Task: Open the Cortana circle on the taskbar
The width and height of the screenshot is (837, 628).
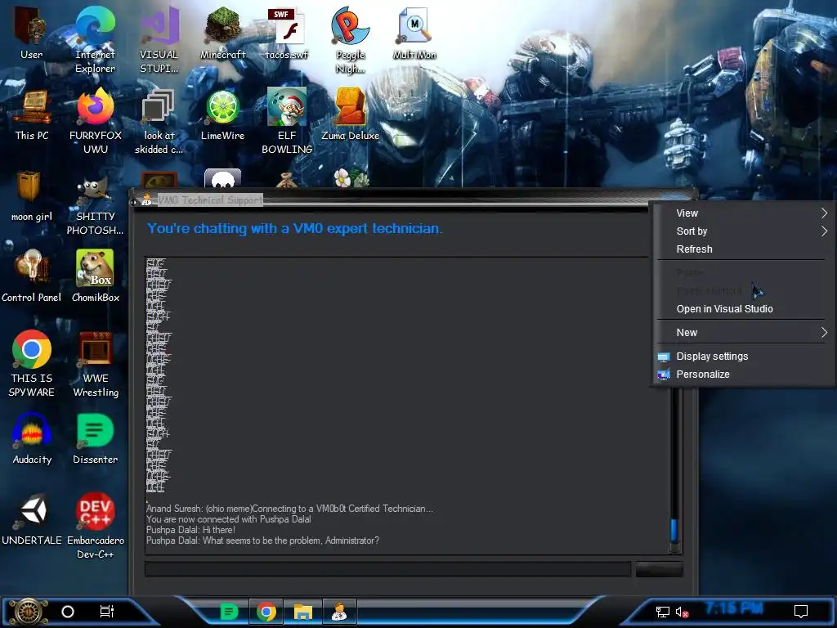Action: [68, 612]
